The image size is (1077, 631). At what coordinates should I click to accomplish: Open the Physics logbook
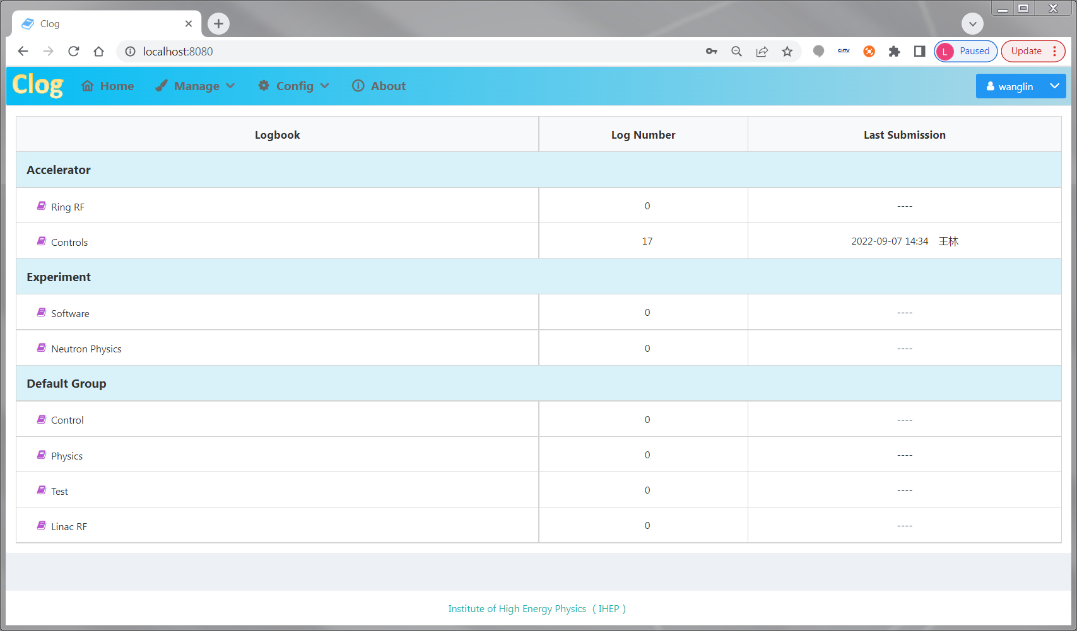point(67,456)
